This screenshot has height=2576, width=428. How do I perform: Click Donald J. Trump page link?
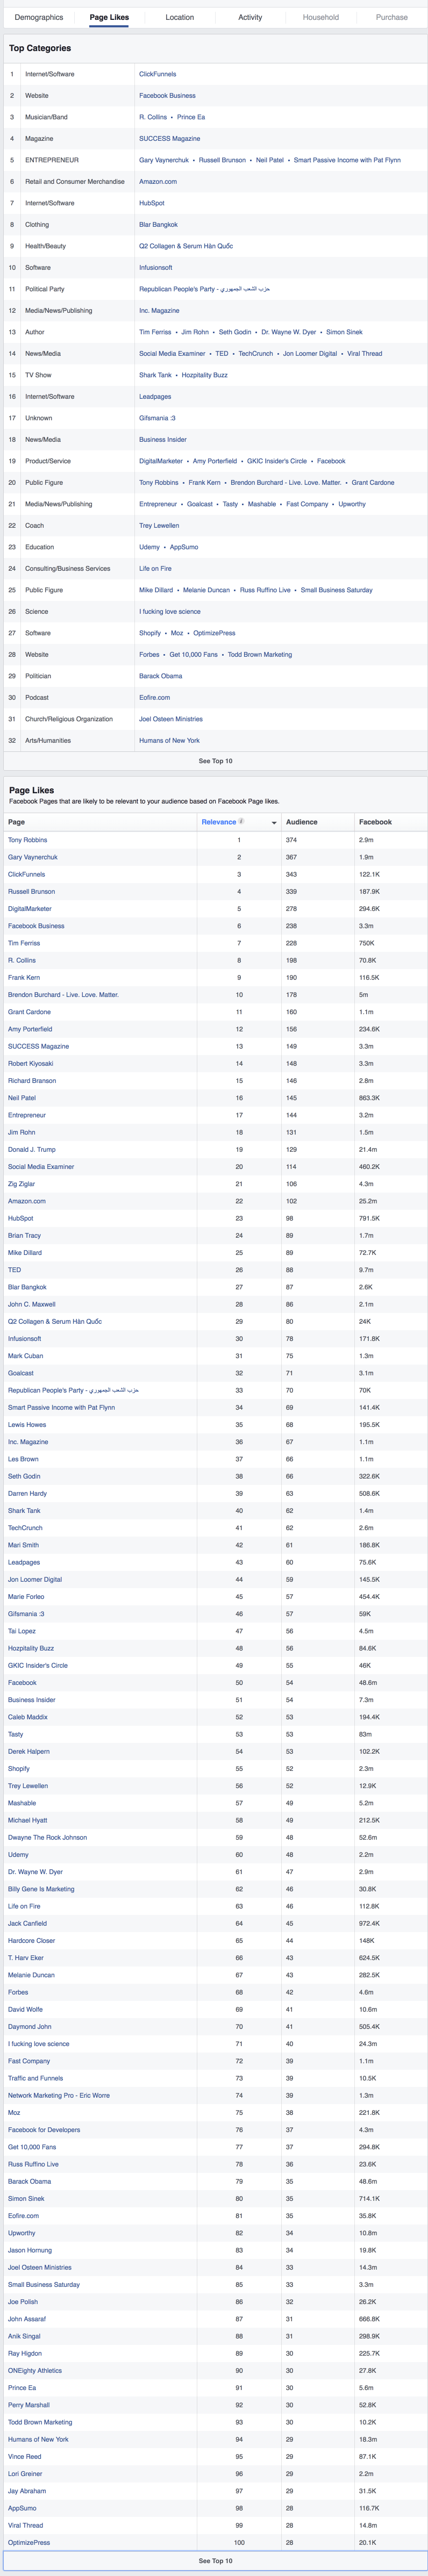[x=32, y=1150]
